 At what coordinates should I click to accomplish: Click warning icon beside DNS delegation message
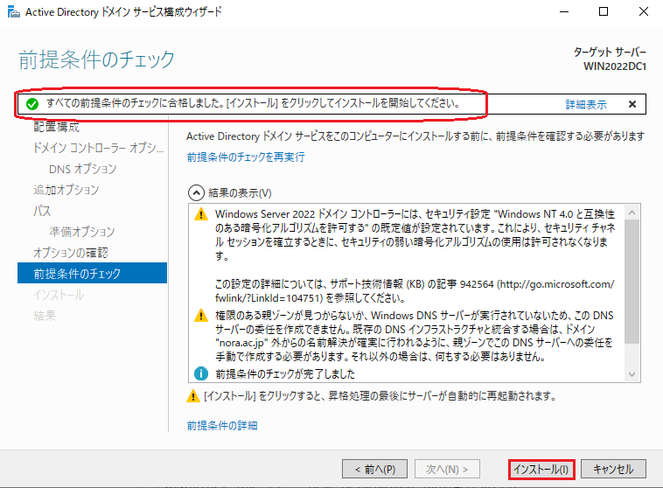[201, 316]
